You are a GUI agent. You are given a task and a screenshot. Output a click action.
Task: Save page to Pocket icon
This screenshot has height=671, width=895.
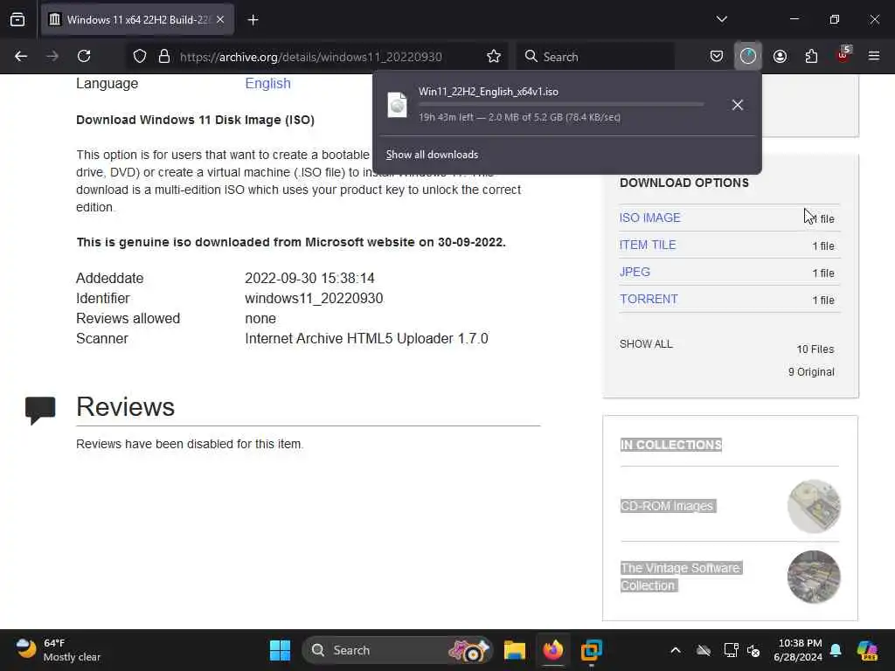tap(717, 56)
